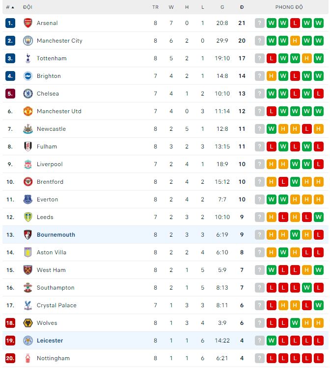Click the Tottenham club crest icon
Screen dimensions: 330x368
pyautogui.click(x=27, y=58)
